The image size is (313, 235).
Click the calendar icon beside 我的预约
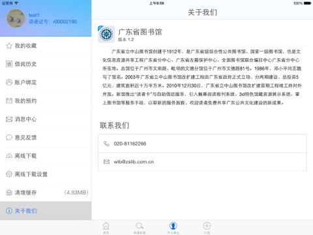(x=9, y=101)
